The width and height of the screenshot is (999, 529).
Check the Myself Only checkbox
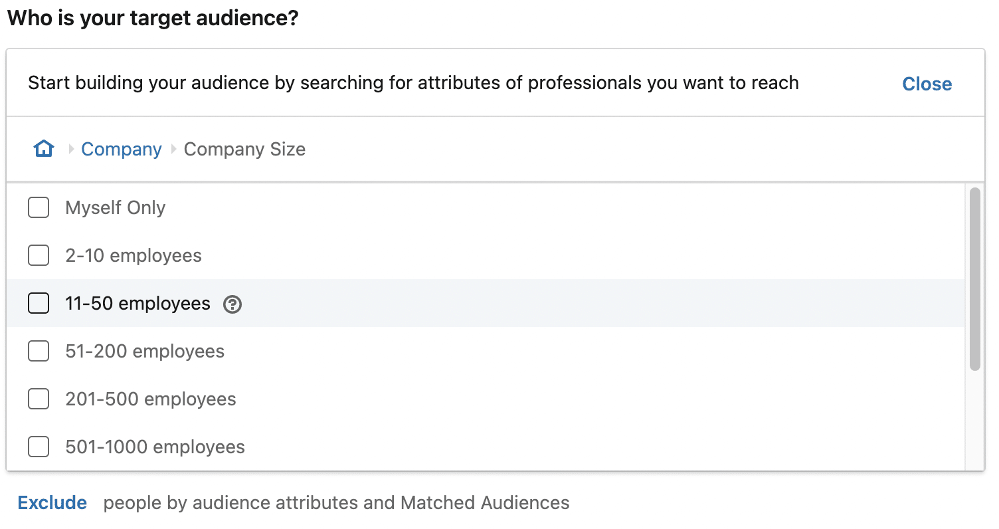39,207
